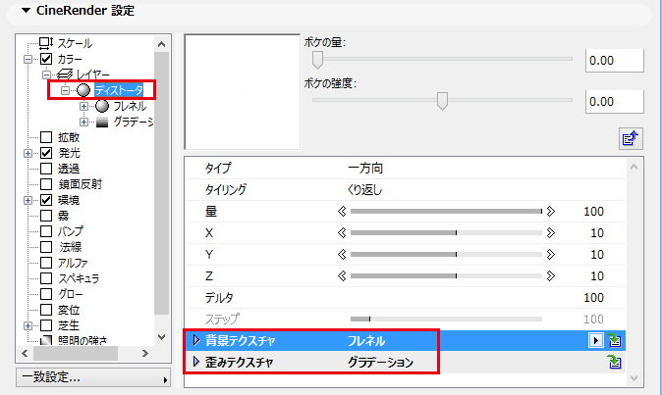Click the デルタ value 100

pyautogui.click(x=593, y=298)
